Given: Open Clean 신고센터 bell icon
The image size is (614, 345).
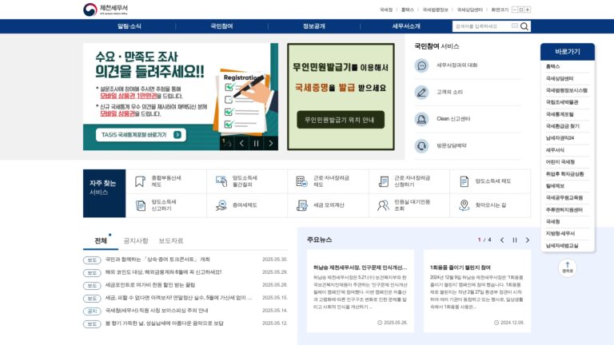Looking at the screenshot, I should pos(421,119).
